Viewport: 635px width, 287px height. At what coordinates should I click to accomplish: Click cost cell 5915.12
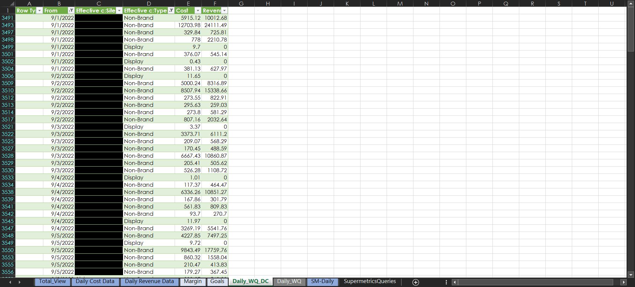188,18
